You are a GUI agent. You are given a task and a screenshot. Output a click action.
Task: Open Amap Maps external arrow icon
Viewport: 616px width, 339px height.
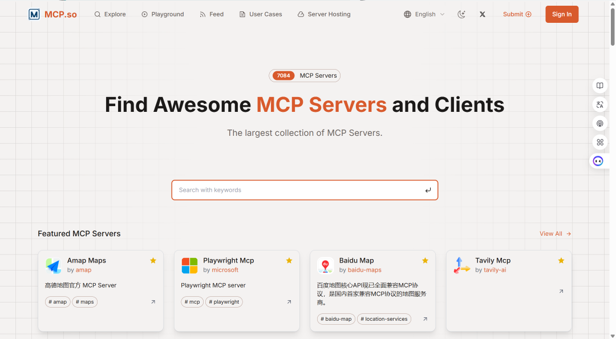point(153,302)
